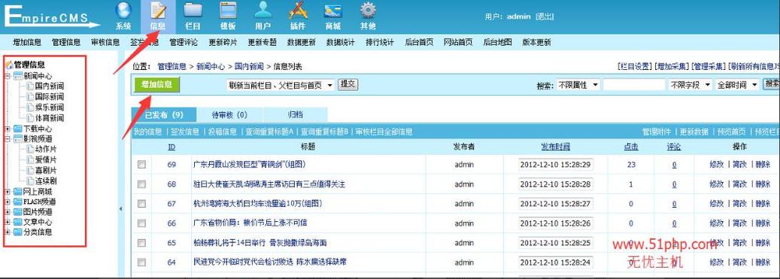Click the EmpireCMS logo
Screen dimensions: 780x279
pos(52,17)
